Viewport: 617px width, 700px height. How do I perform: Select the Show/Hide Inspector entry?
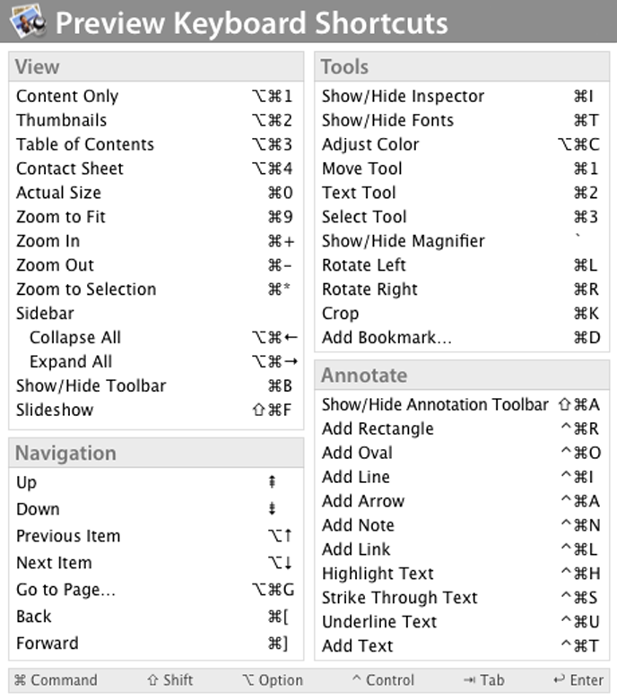click(403, 96)
